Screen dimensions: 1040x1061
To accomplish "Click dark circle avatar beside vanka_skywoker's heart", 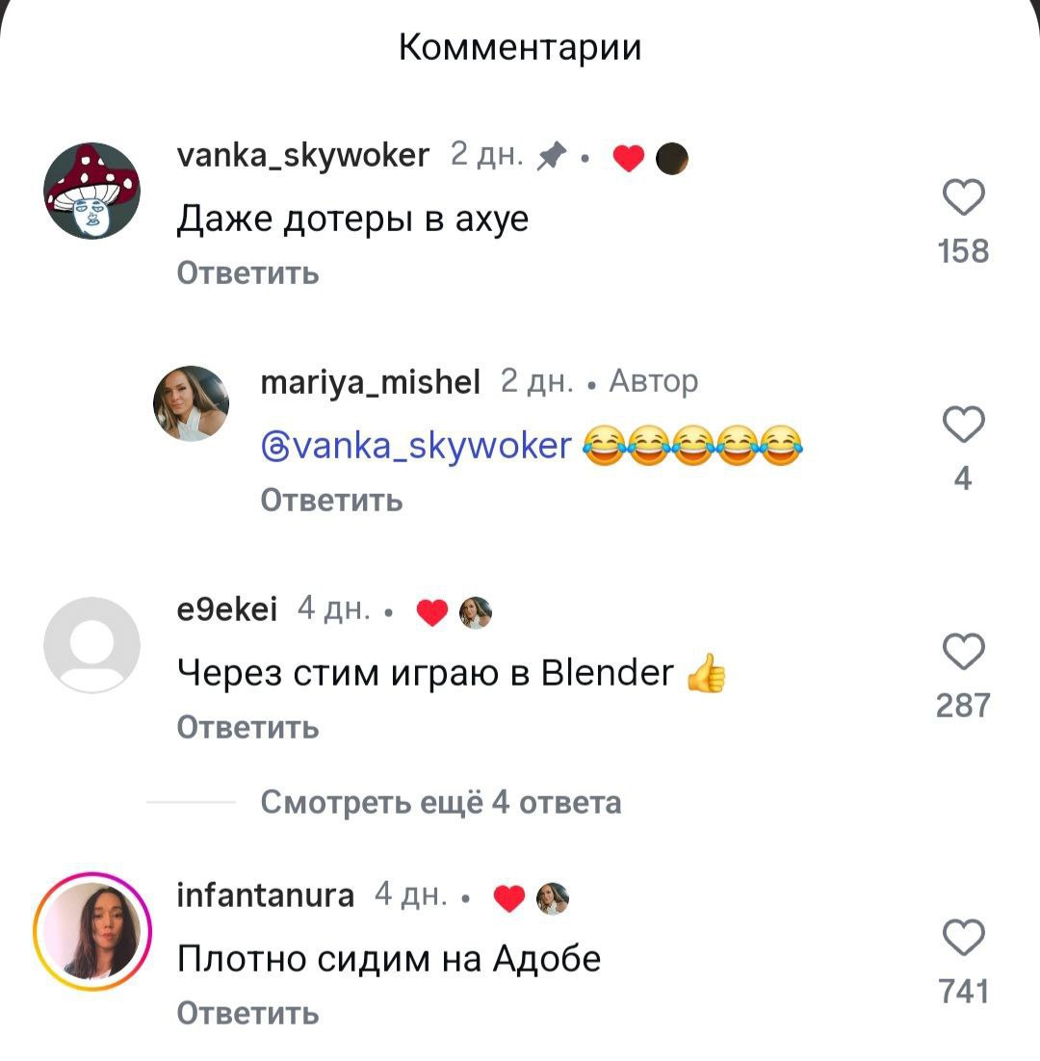I will (x=672, y=159).
